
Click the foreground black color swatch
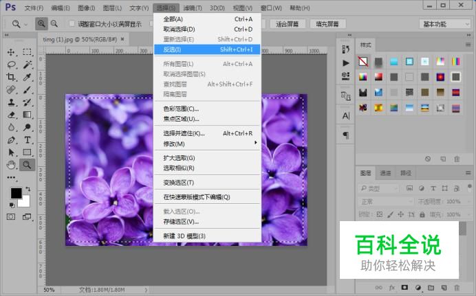[15, 193]
